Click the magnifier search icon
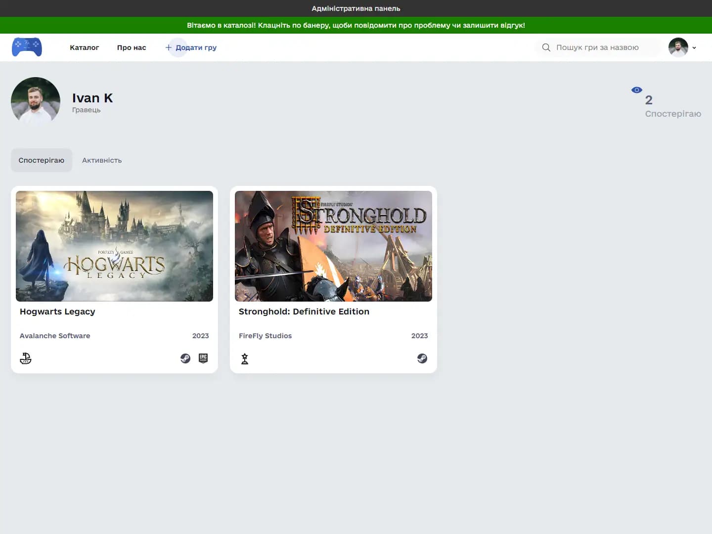Screen dimensions: 712x534 pos(546,47)
